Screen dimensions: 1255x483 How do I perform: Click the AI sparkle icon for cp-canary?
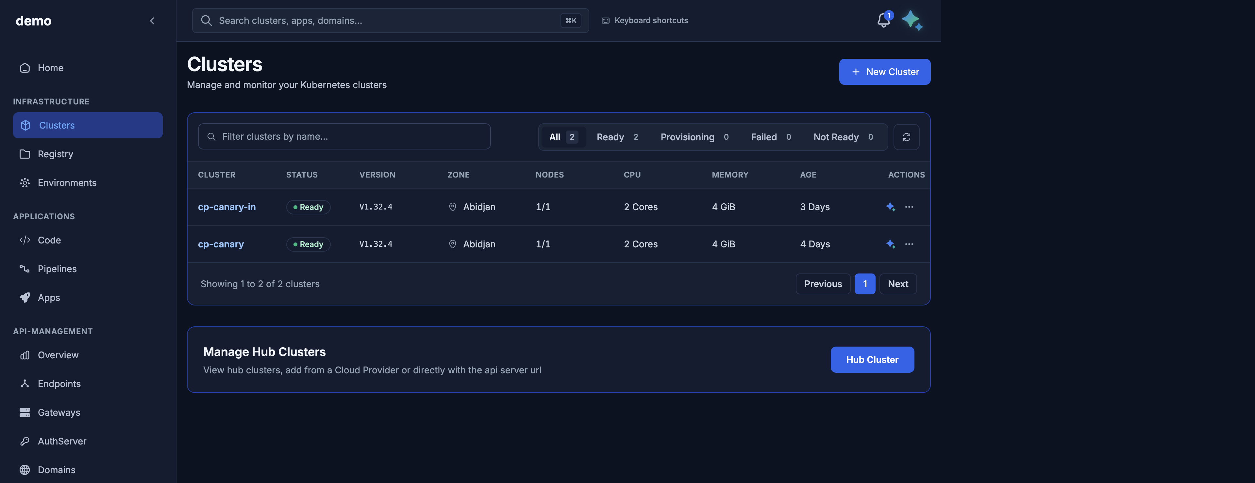point(890,244)
